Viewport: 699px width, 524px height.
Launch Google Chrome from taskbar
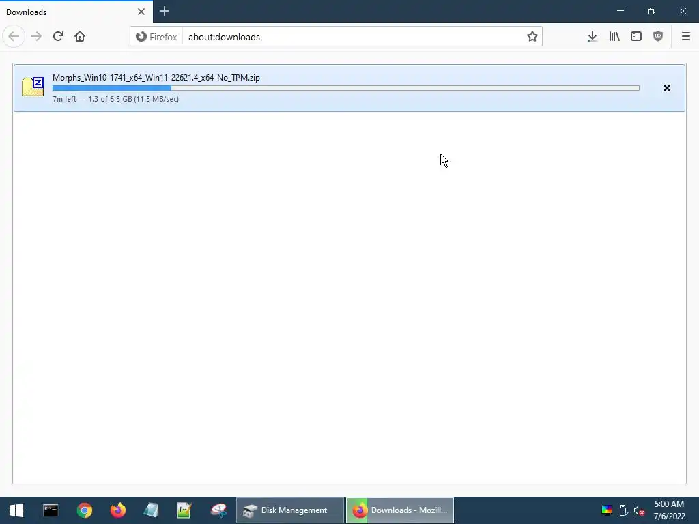(x=84, y=510)
